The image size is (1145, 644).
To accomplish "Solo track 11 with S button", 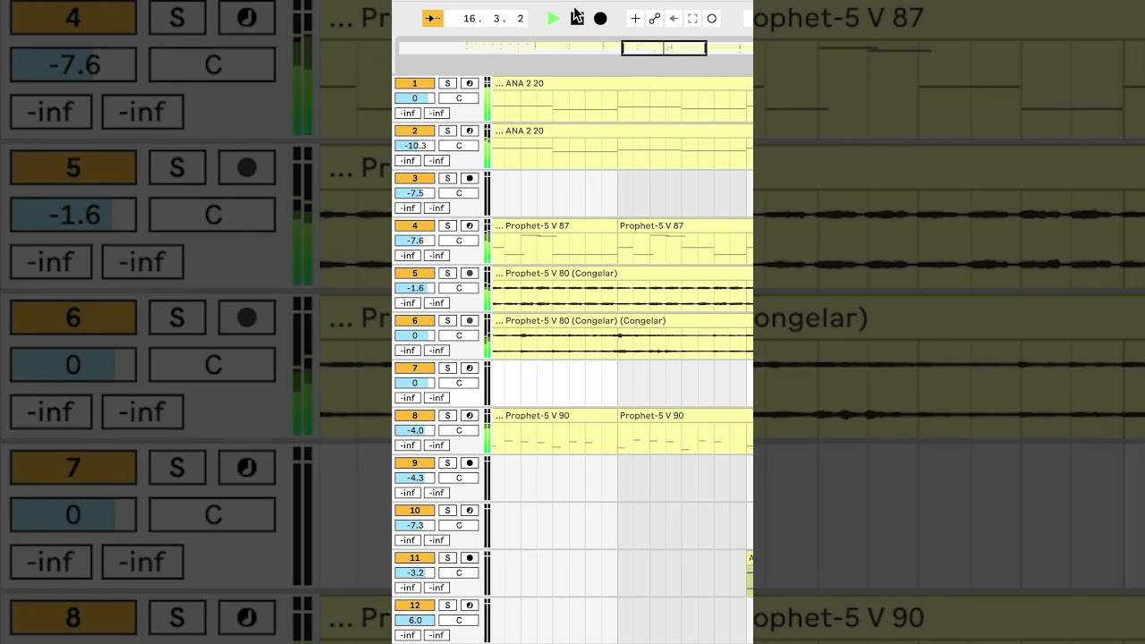I will tap(447, 557).
